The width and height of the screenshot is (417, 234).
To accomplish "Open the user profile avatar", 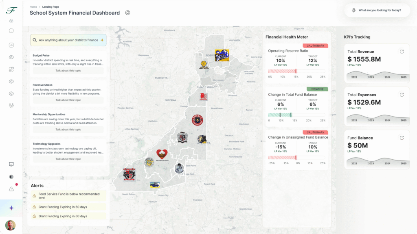I will click(10, 225).
